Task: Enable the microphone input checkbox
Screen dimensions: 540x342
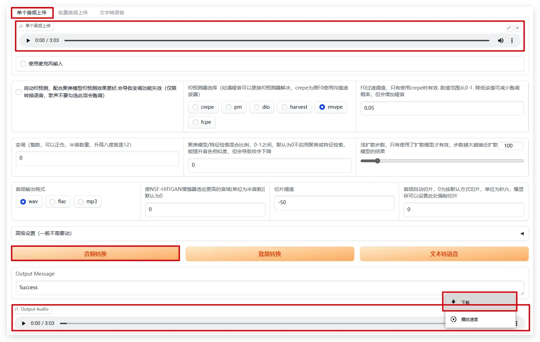Action: coord(23,64)
